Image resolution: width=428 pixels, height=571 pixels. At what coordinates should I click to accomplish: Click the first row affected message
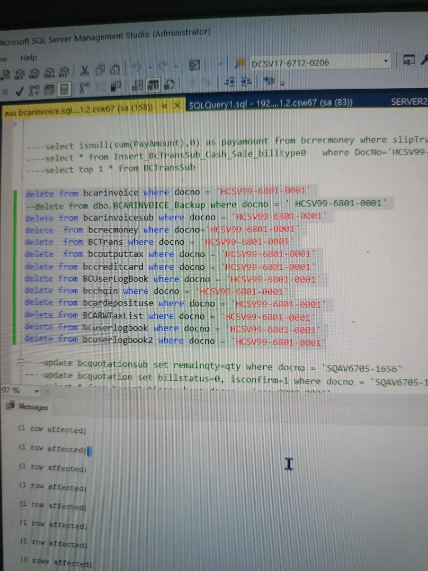[52, 430]
